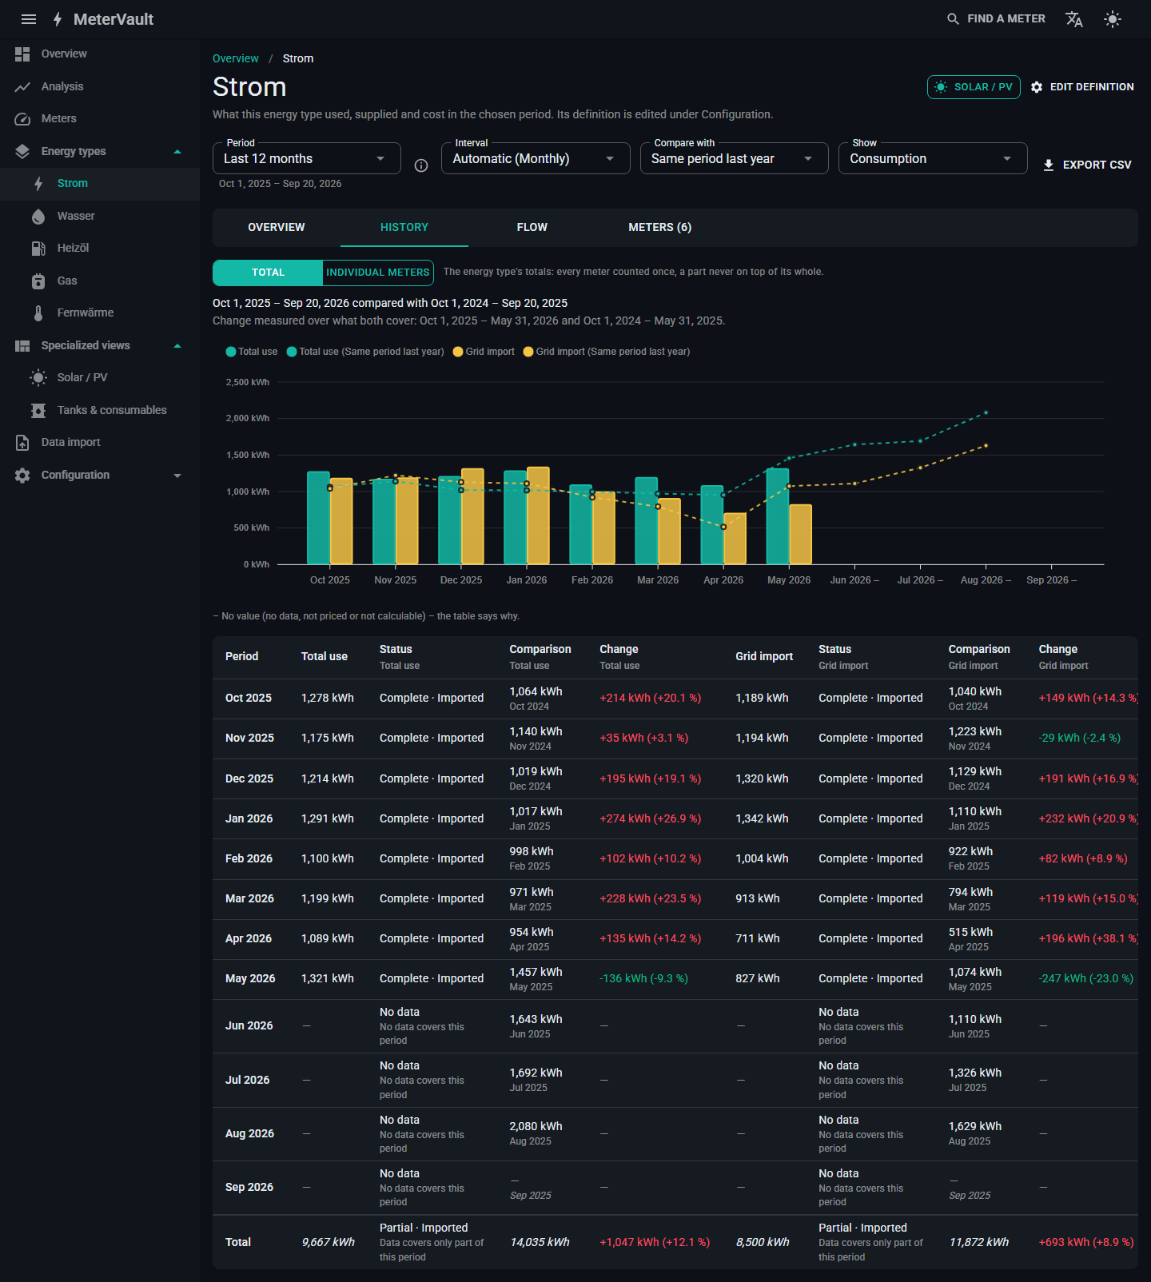Open the Meters (6) tab
This screenshot has width=1151, height=1282.
pos(660,228)
